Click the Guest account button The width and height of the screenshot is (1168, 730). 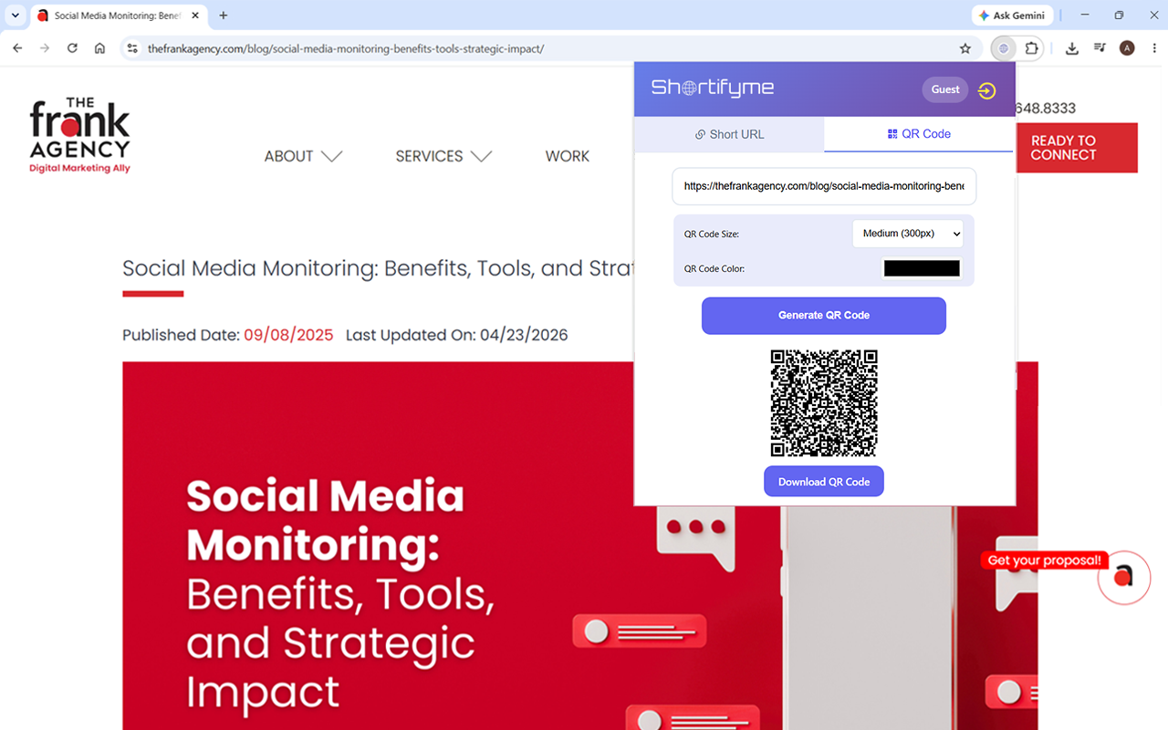pyautogui.click(x=945, y=89)
